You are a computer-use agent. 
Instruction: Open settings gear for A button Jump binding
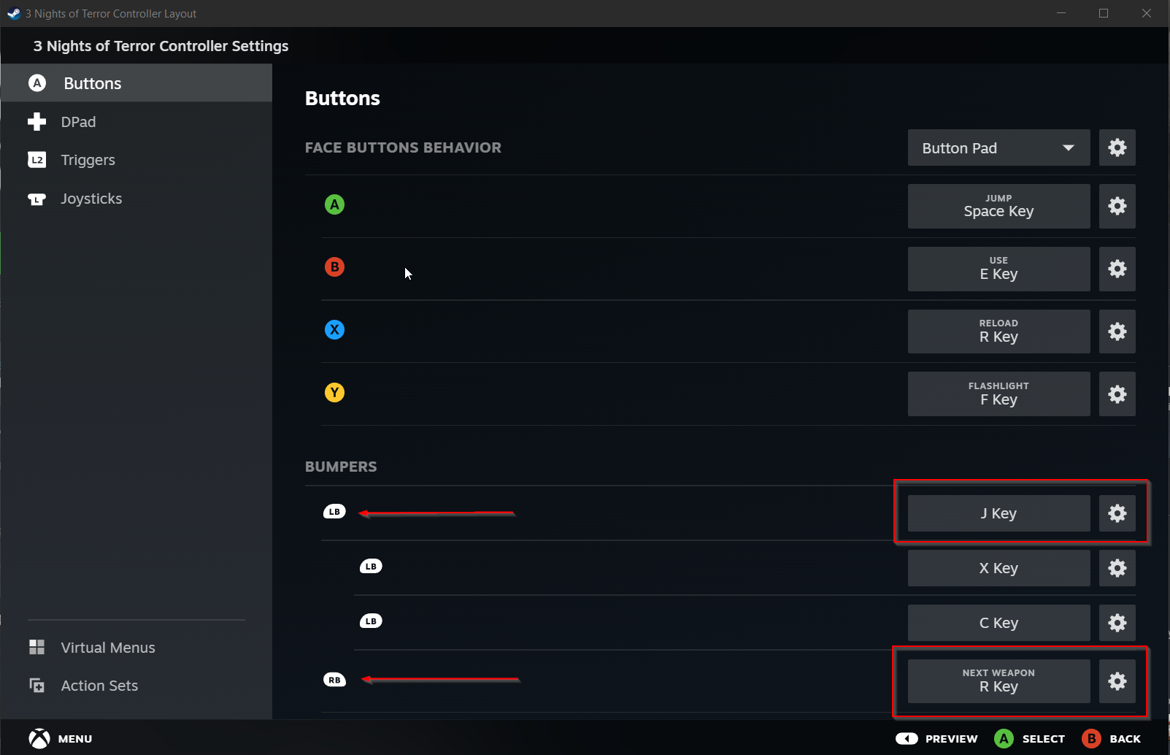(1117, 206)
